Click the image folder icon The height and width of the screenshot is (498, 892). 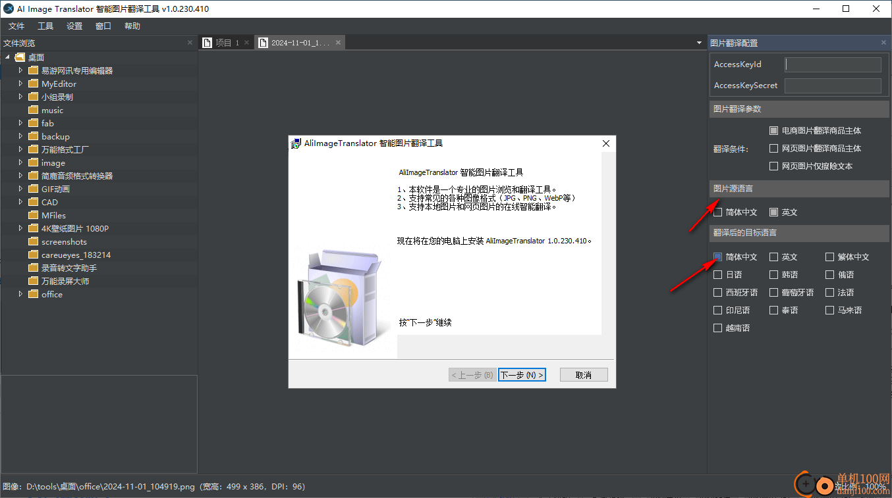34,162
